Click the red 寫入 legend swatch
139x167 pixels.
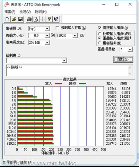pos(58,83)
